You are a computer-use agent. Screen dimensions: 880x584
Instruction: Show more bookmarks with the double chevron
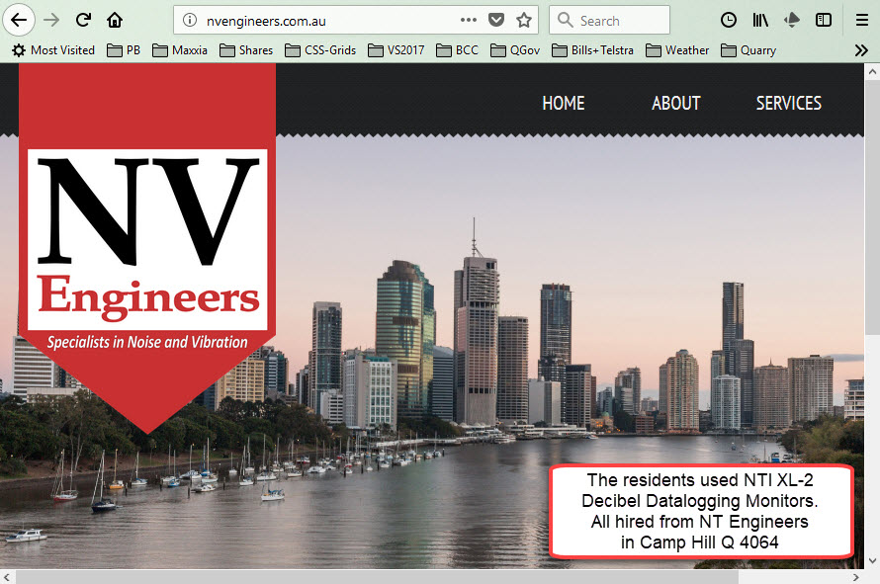click(861, 50)
